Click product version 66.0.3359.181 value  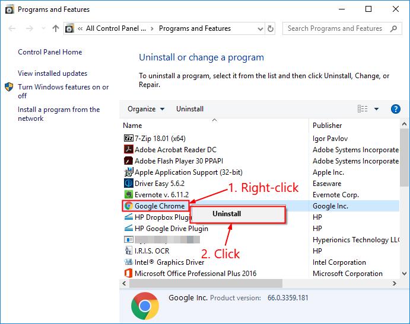(288, 297)
